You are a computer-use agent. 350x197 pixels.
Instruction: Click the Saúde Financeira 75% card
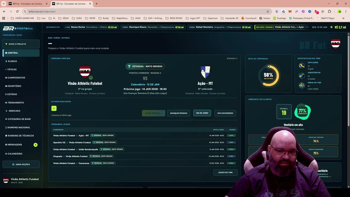tap(316, 152)
